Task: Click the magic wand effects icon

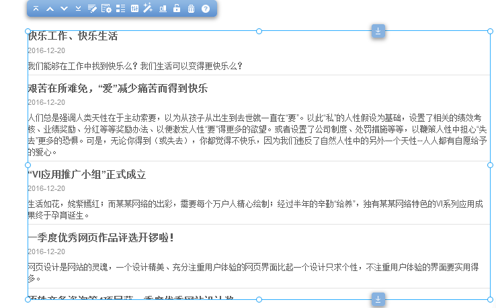Action: point(149,9)
